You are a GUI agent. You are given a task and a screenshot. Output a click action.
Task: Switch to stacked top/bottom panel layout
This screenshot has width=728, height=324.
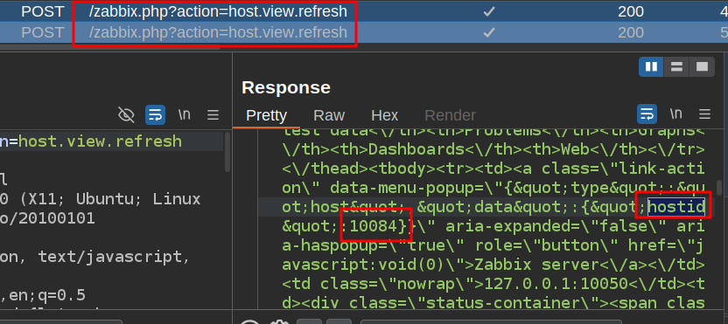coord(676,66)
